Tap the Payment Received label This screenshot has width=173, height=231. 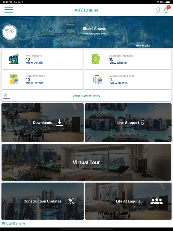pos(121,56)
